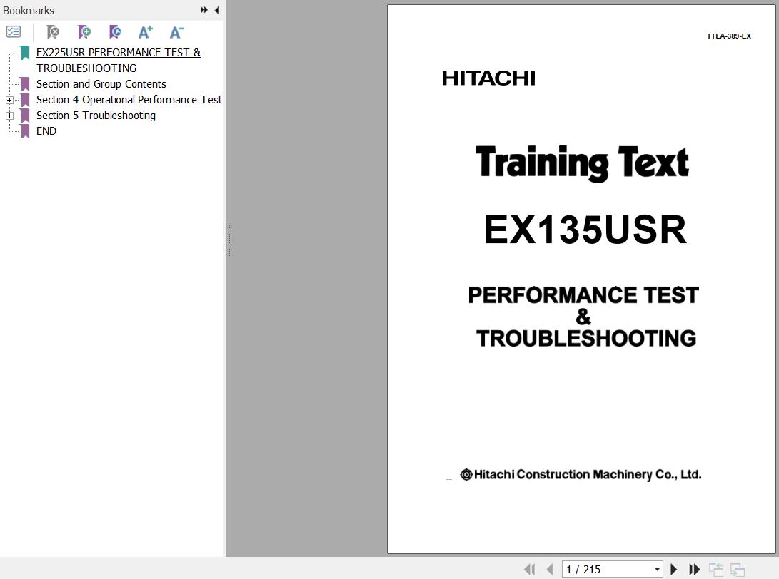This screenshot has height=579, width=779.
Task: Expand the bookmarks panel with double-arrow icon
Action: click(203, 10)
